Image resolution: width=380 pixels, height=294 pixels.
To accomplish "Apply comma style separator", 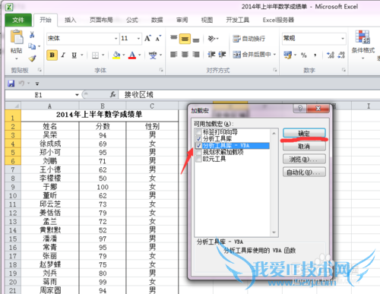I will [x=315, y=55].
